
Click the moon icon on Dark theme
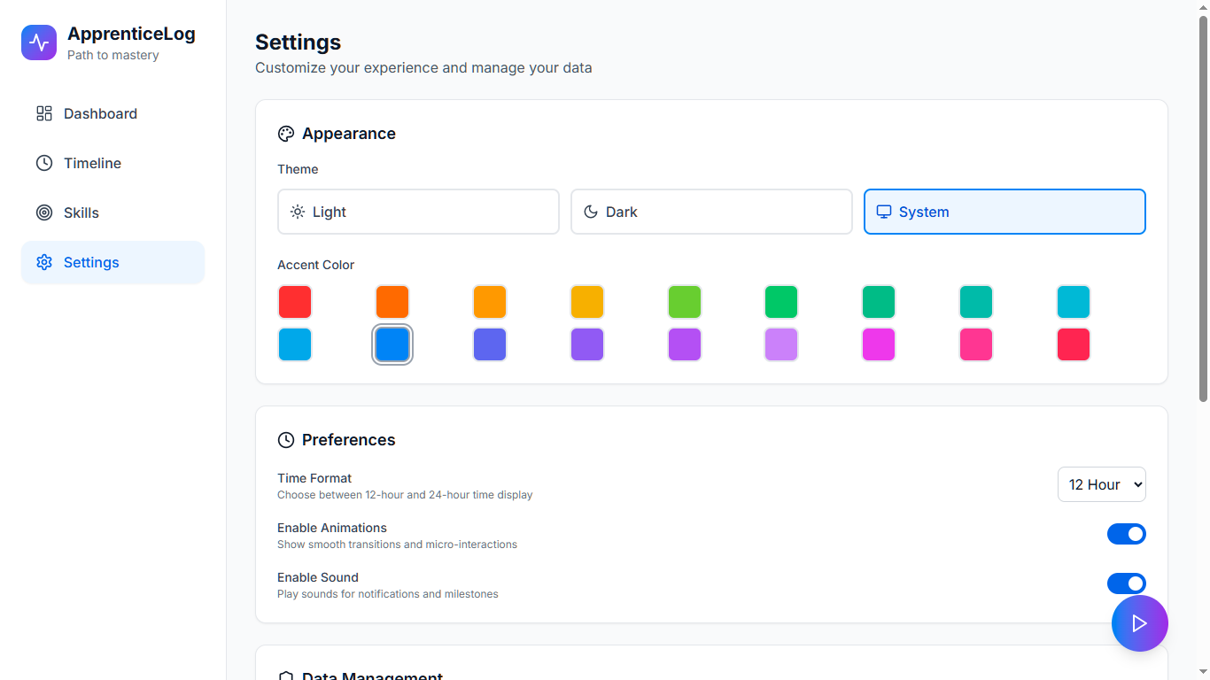pos(591,212)
